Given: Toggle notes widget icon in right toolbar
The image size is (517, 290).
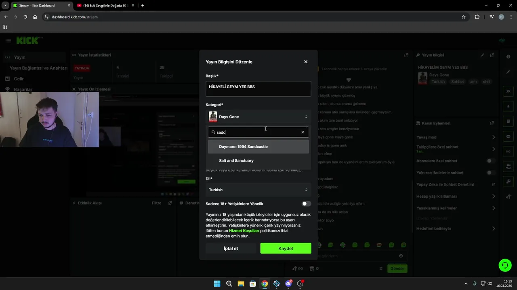Looking at the screenshot, I should [508, 121].
